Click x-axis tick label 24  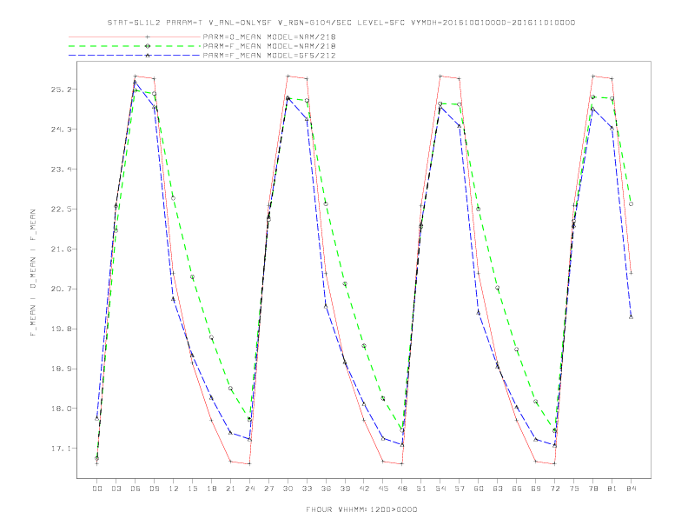pyautogui.click(x=249, y=489)
